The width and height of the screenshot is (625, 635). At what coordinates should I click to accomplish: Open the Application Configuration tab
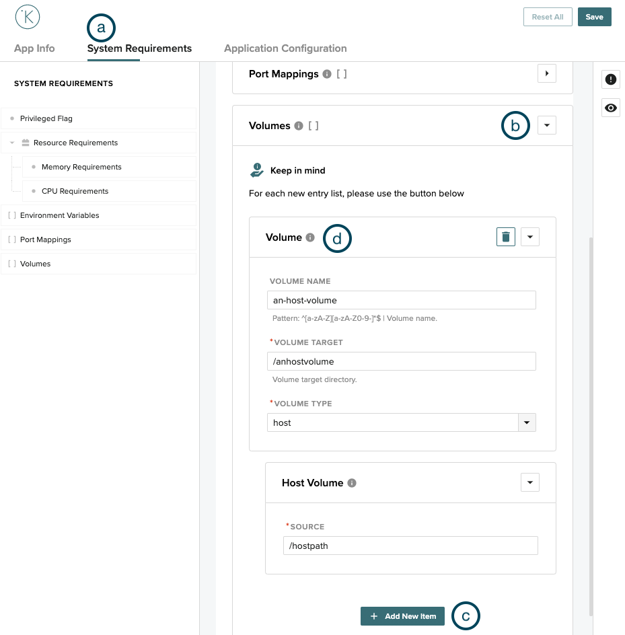285,48
